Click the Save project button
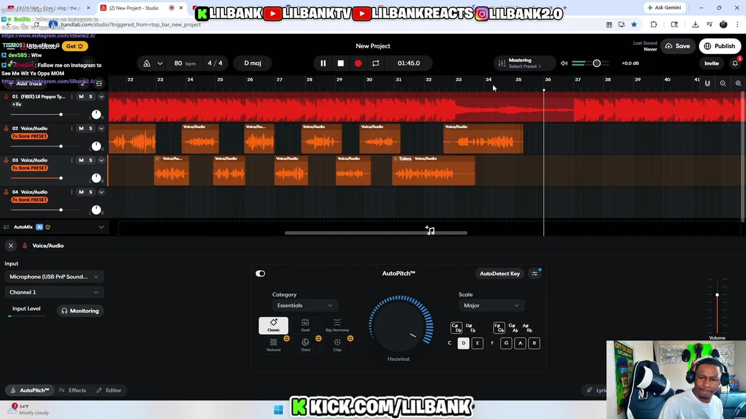The width and height of the screenshot is (746, 419). coord(677,46)
